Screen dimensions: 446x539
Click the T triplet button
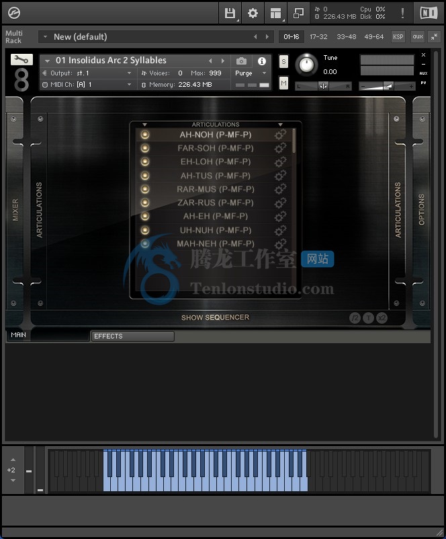tap(369, 318)
